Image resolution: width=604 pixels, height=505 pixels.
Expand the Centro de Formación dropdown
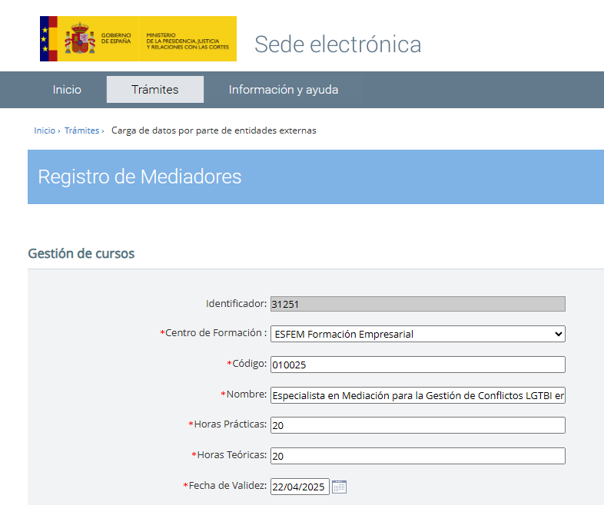point(417,334)
